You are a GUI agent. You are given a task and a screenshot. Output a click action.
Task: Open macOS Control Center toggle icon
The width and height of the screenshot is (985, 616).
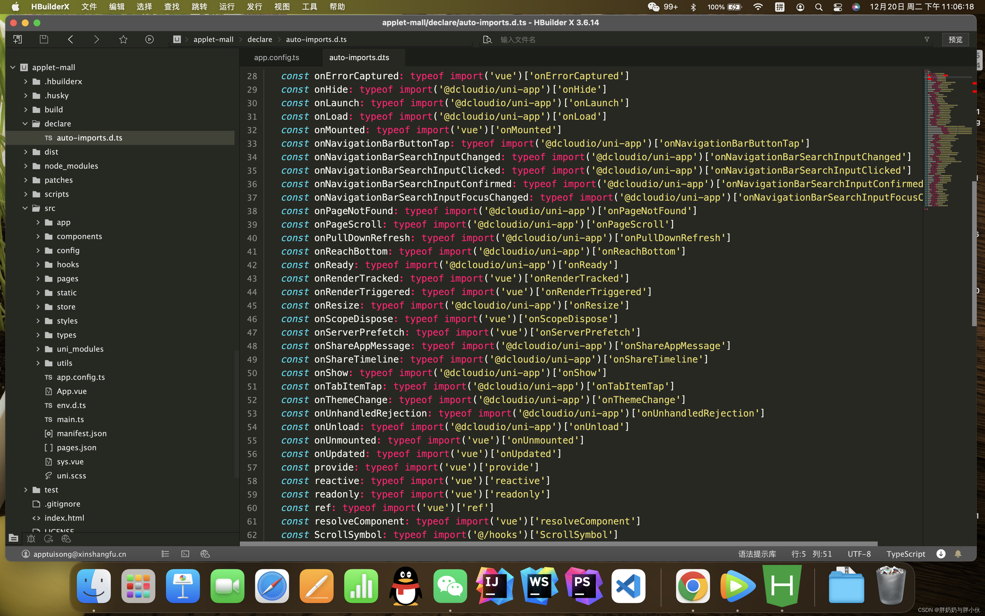tap(838, 7)
